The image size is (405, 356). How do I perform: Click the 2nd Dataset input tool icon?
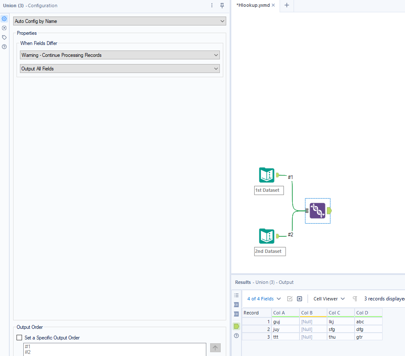(266, 236)
